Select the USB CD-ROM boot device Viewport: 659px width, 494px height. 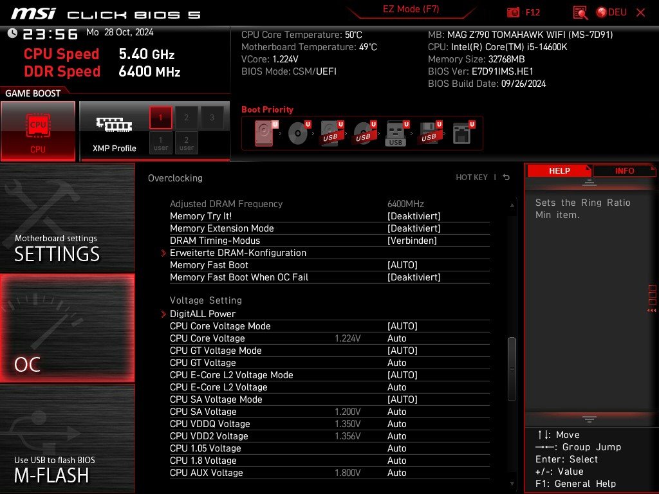coord(364,133)
